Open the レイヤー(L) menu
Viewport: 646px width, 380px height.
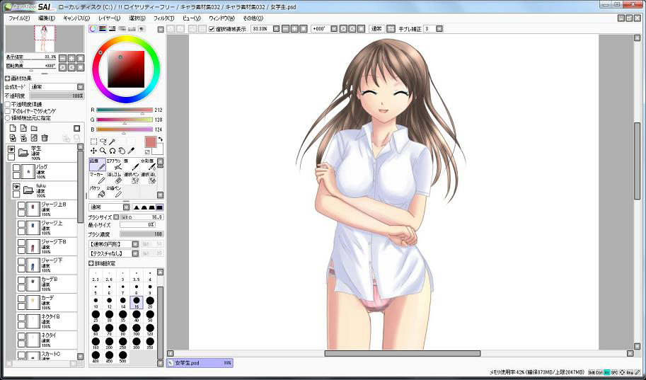[x=109, y=18]
